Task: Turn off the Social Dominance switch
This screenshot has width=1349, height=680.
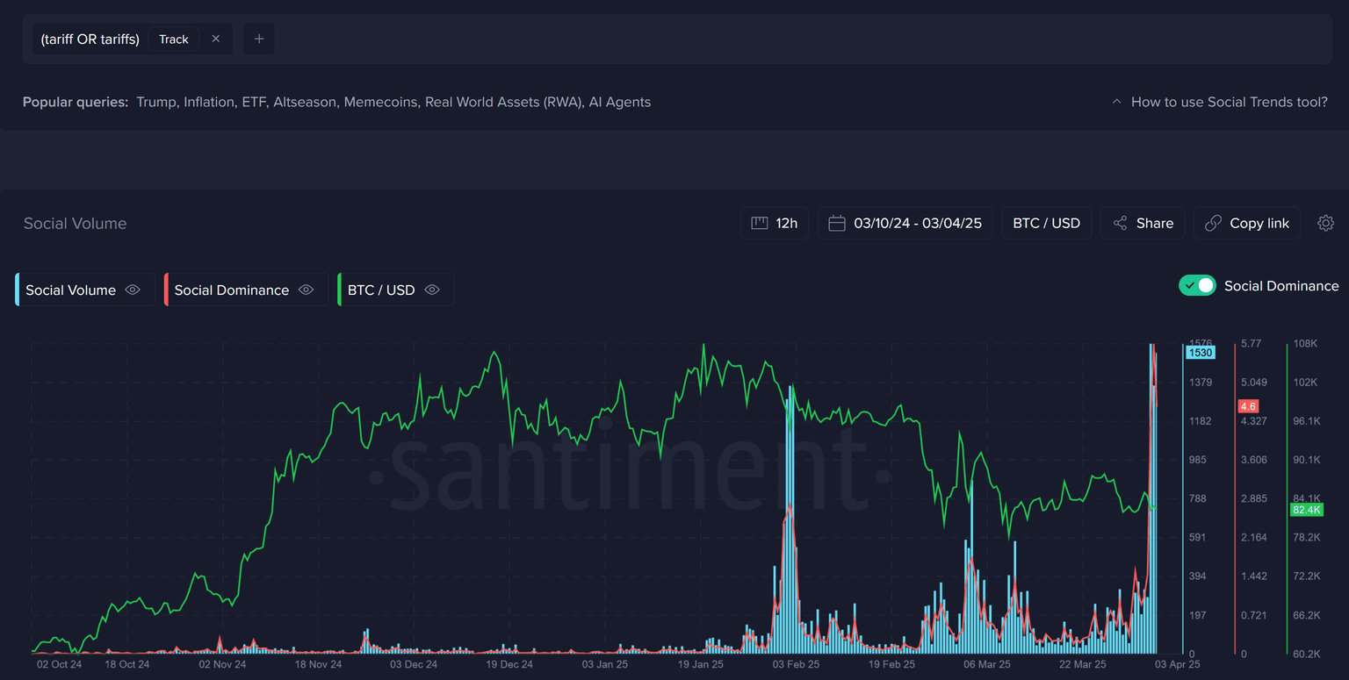Action: tap(1197, 285)
